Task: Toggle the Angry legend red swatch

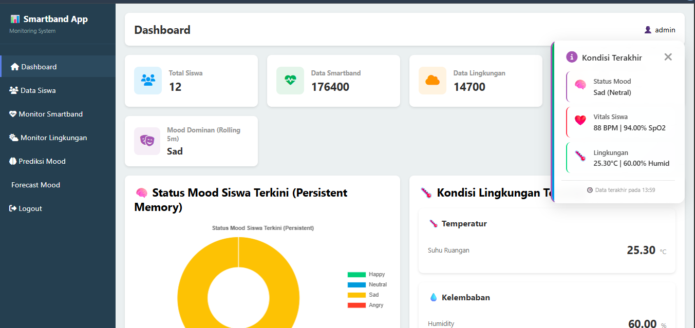Action: (x=356, y=305)
